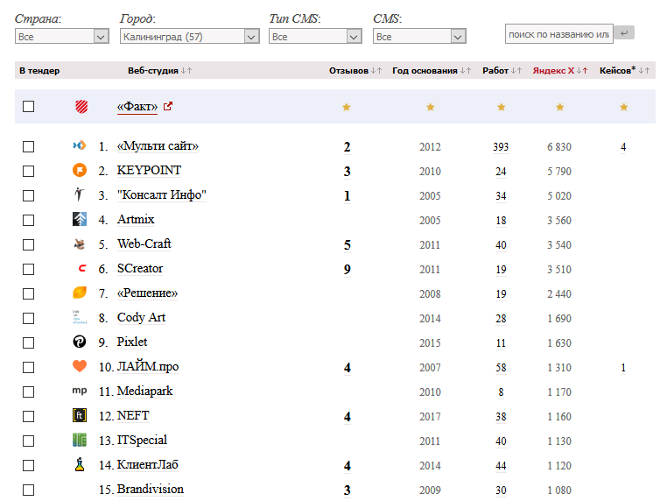Open the Тип CMS dropdown

[315, 37]
